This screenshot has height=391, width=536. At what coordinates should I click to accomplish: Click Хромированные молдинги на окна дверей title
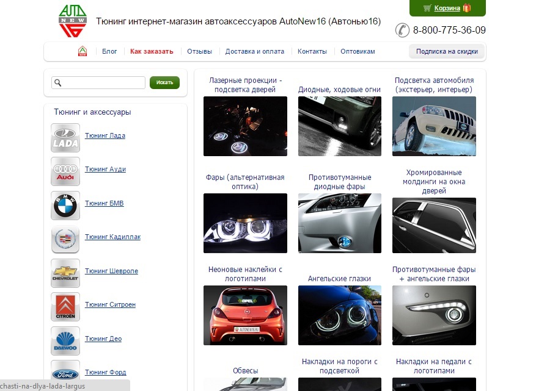coord(434,182)
